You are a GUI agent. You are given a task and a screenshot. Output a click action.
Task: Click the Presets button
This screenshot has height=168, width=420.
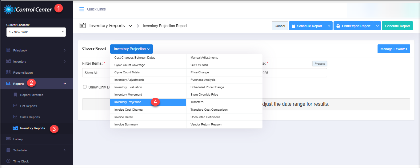click(x=319, y=64)
